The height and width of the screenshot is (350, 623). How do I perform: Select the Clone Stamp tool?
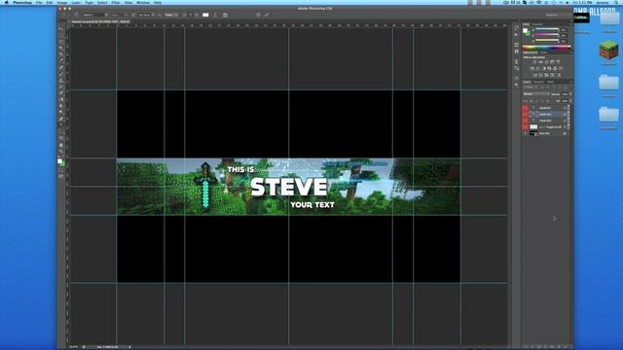61,80
